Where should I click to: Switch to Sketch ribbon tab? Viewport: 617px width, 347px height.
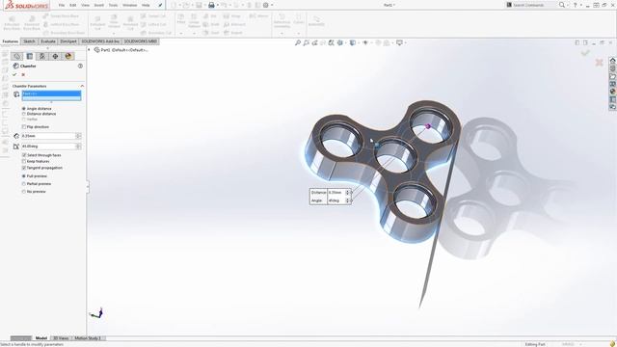29,41
